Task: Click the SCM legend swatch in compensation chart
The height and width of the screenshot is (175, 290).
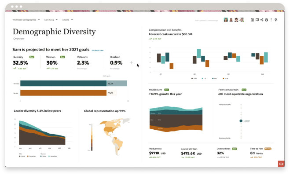Action: 192,78
